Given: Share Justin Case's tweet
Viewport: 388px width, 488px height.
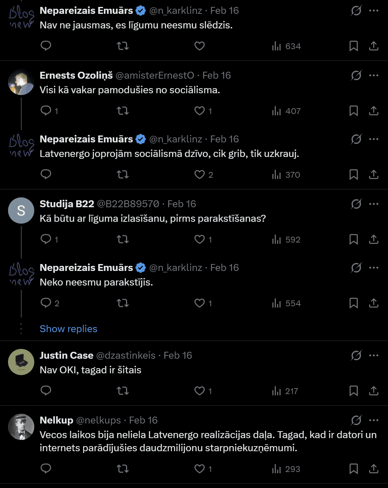Looking at the screenshot, I should 373,391.
